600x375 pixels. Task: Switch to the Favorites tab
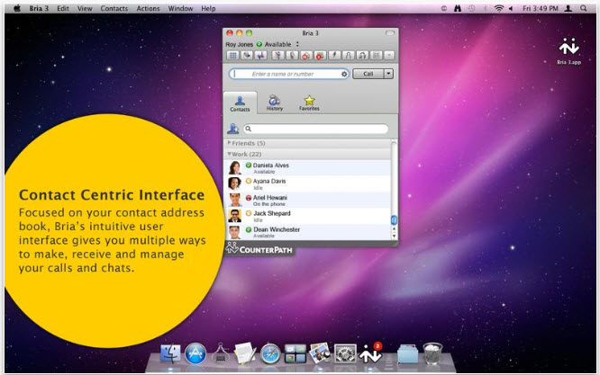pos(309,102)
